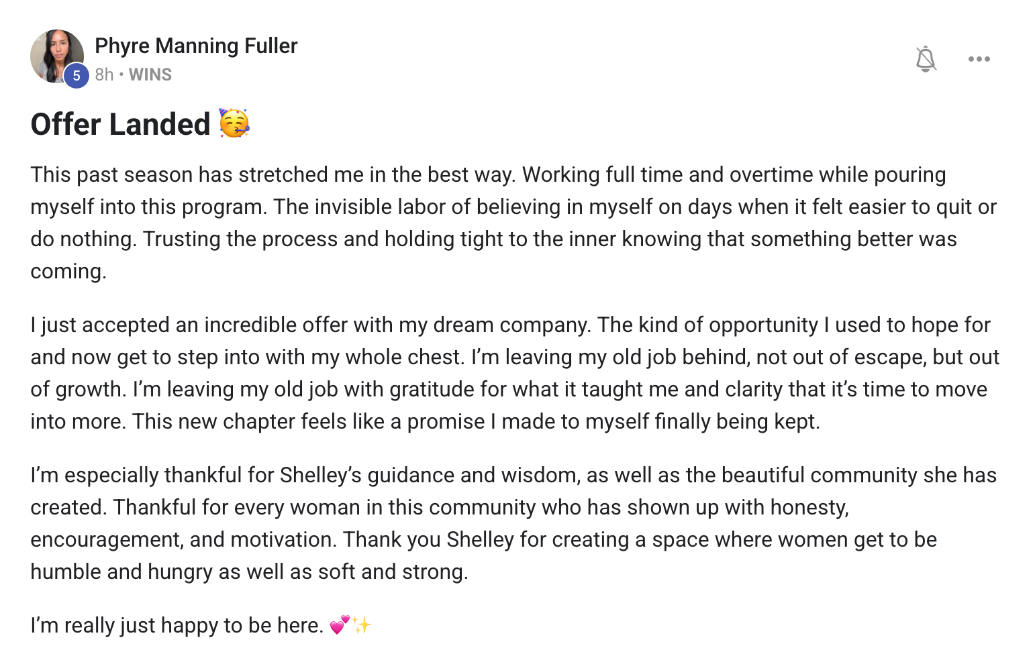1035x652 pixels.
Task: Open the Phyre Manning Fuller author name link
Action: [196, 46]
